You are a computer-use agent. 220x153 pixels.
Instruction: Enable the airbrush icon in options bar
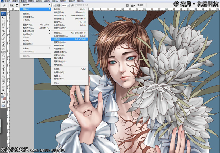click(72, 5)
